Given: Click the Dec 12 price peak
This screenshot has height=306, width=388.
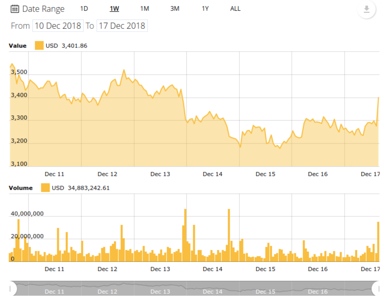Looking at the screenshot, I should point(124,70).
